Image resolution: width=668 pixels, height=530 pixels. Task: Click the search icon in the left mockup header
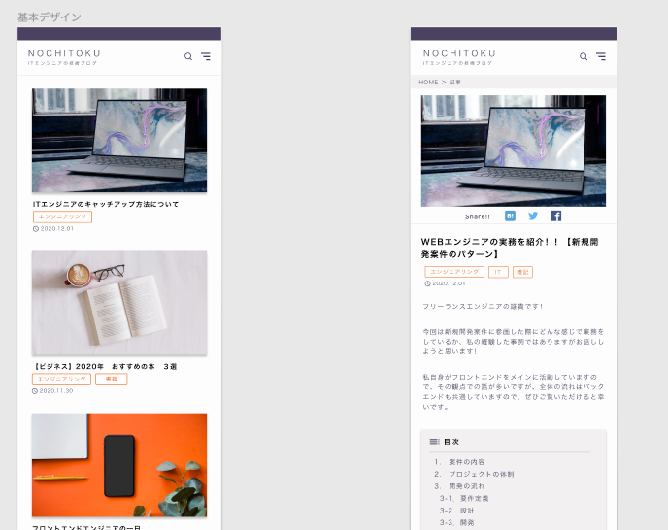click(x=188, y=56)
